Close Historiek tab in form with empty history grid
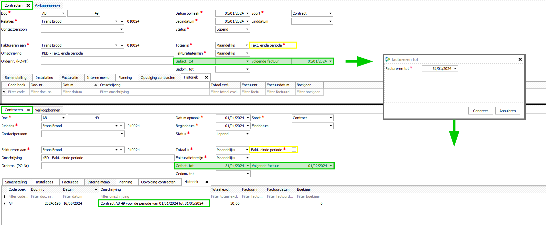546x225 pixels. [206, 77]
